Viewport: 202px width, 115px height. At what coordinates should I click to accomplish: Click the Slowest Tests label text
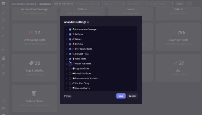82,54
